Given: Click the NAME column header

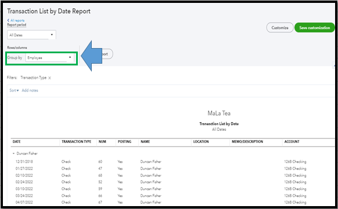Looking at the screenshot, I should (x=145, y=142).
